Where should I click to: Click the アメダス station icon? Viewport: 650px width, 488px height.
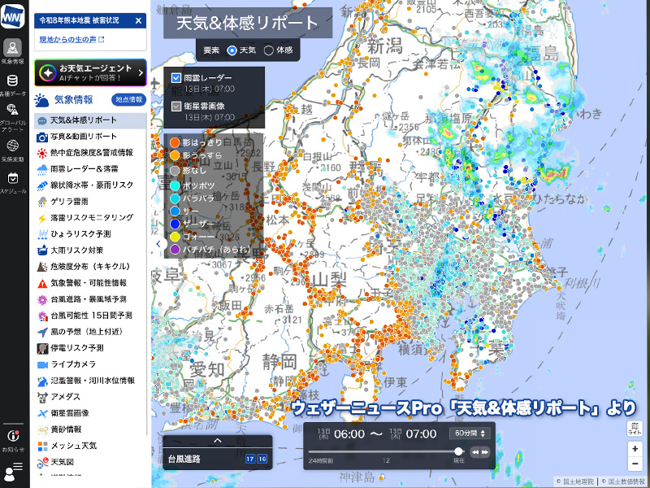click(42, 397)
